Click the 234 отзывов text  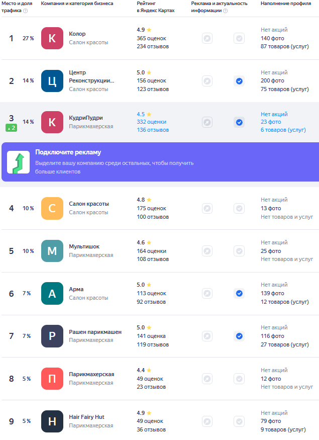click(x=153, y=46)
